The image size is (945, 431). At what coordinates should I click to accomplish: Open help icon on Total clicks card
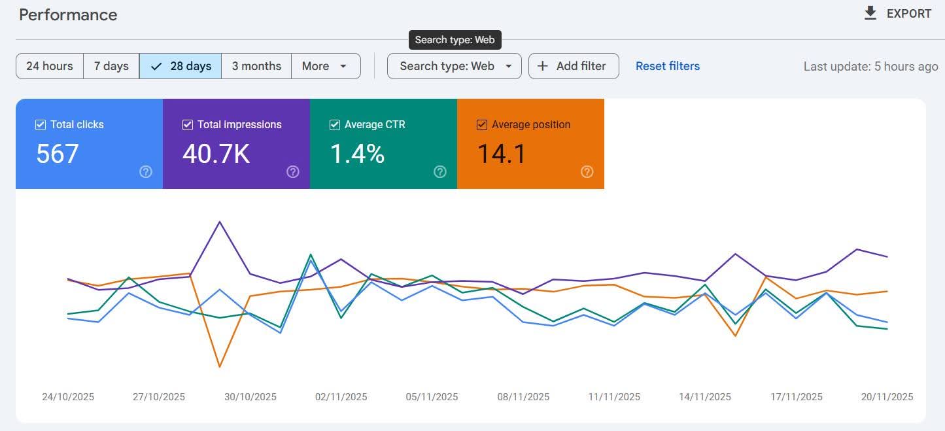tap(146, 171)
